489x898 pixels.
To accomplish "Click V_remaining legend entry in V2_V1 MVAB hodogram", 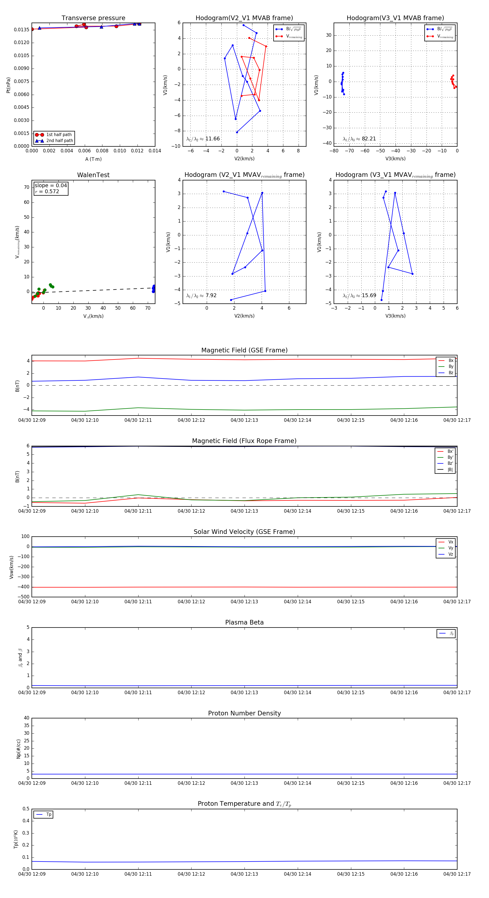I will (x=289, y=36).
